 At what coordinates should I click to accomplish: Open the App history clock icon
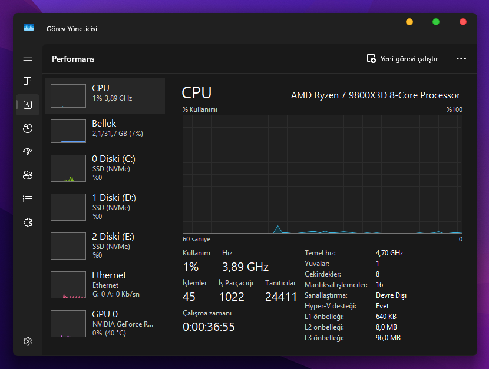28,128
